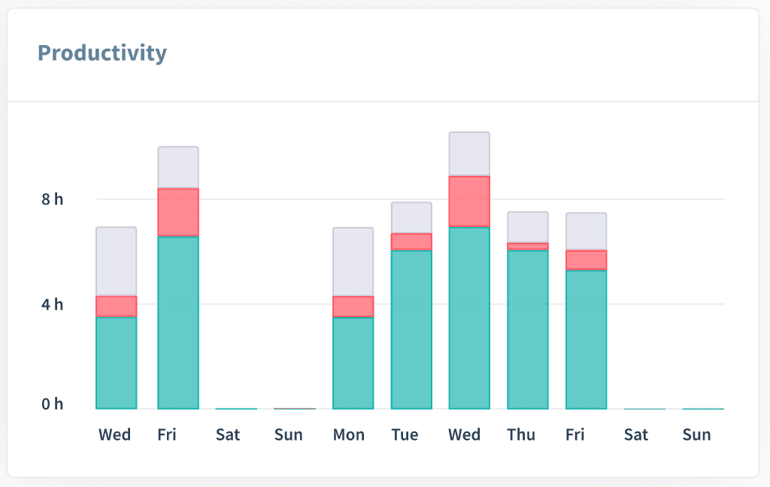770x487 pixels.
Task: Pick the gray segment of Tue bar
Action: (x=411, y=217)
